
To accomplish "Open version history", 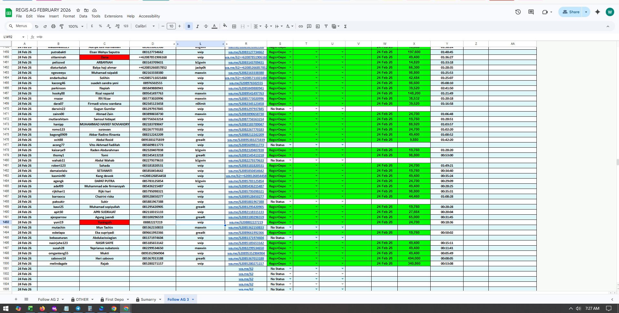I will coord(518,12).
